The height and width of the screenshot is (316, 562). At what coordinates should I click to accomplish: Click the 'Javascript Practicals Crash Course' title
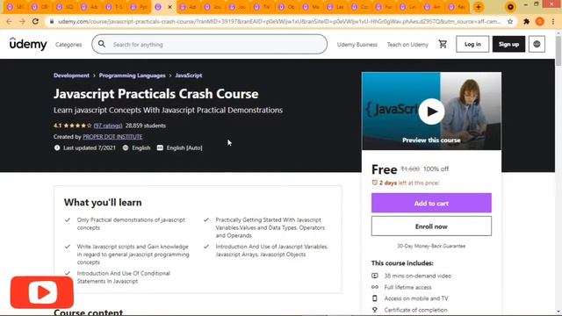click(156, 94)
